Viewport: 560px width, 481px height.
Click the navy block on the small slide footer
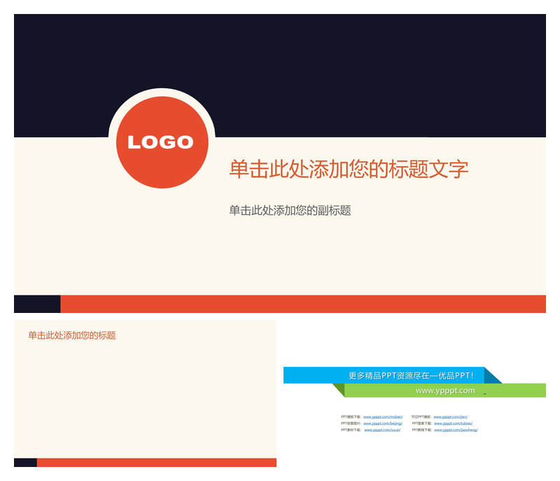click(x=25, y=462)
